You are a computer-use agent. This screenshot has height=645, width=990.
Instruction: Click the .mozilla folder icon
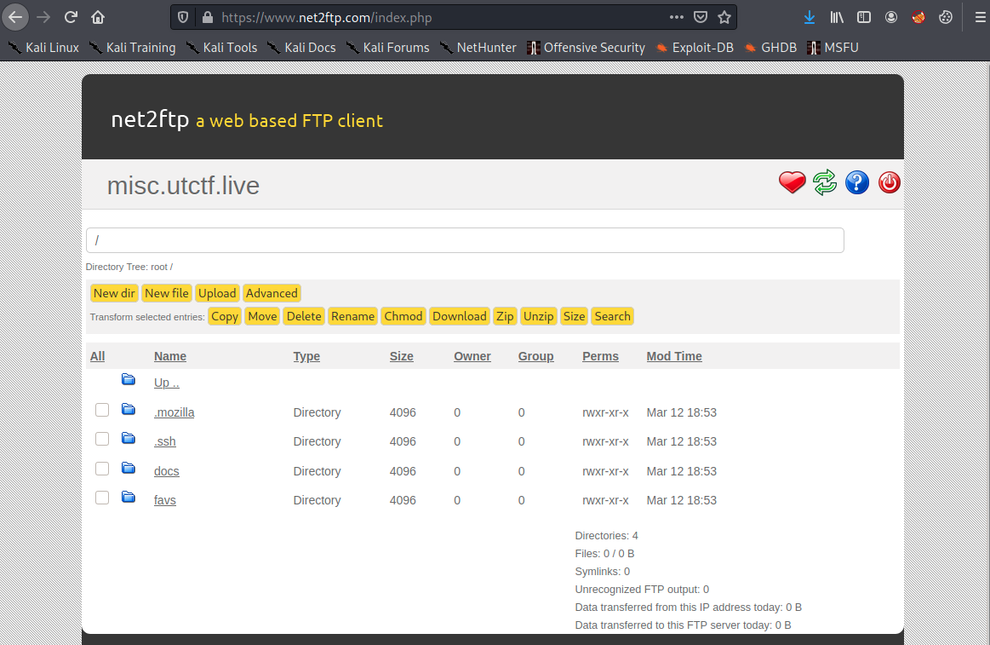129,409
